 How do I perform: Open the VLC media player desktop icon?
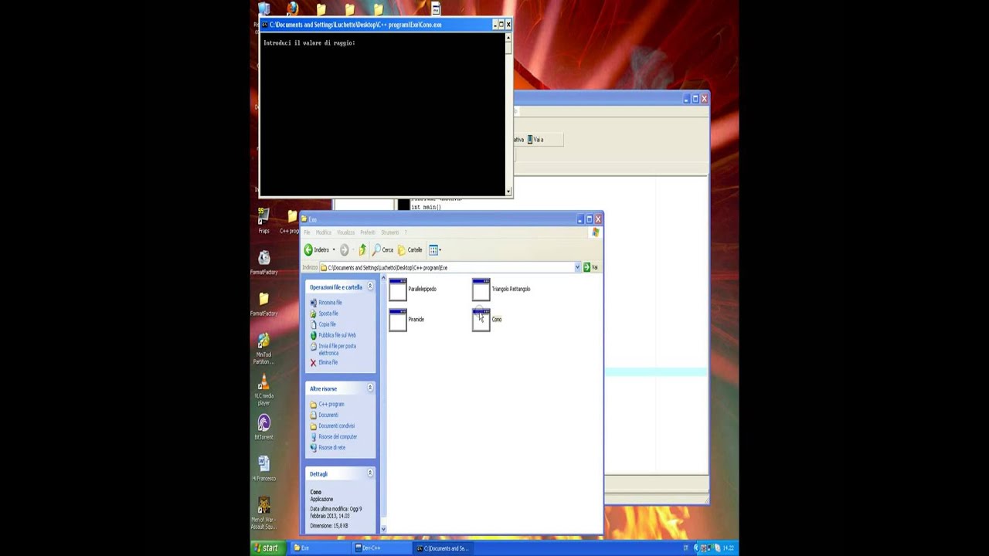(x=264, y=391)
